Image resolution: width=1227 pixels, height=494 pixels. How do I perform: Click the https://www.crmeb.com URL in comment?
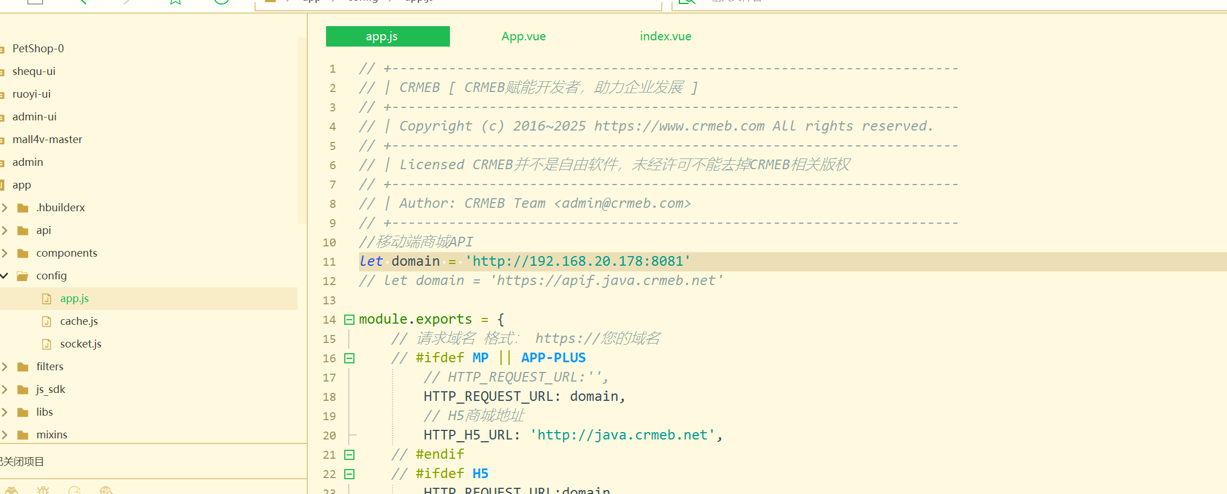pyautogui.click(x=679, y=127)
